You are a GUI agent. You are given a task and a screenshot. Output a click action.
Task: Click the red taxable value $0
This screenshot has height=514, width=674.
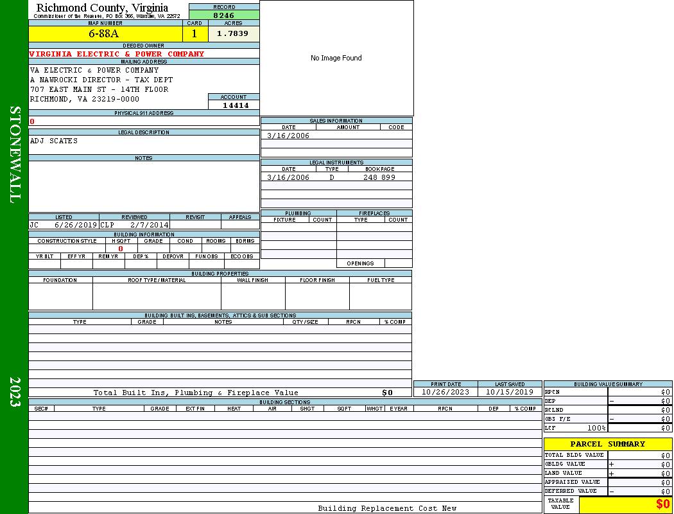click(662, 505)
